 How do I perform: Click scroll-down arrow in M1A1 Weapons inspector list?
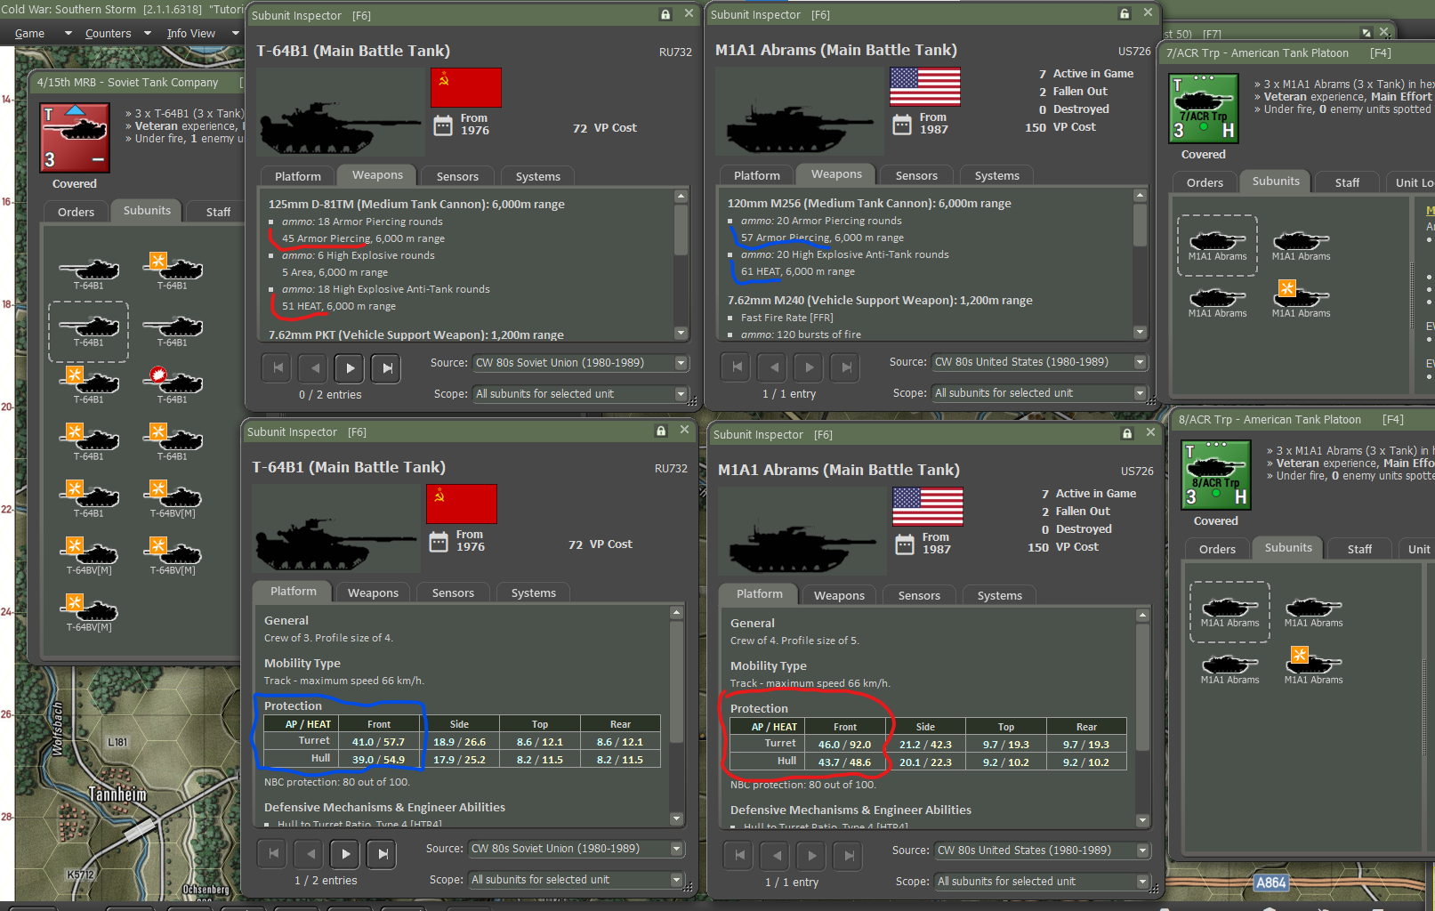pyautogui.click(x=1141, y=333)
